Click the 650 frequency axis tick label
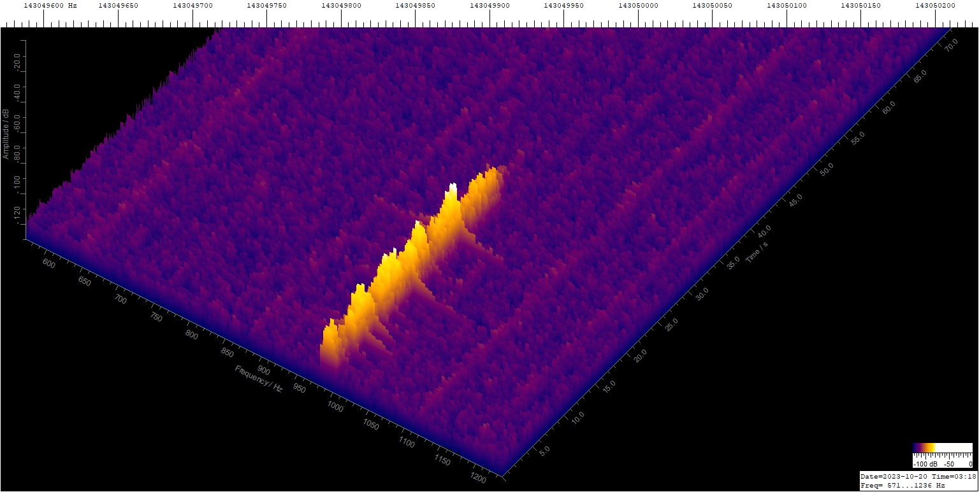979x492 pixels. pyautogui.click(x=85, y=282)
